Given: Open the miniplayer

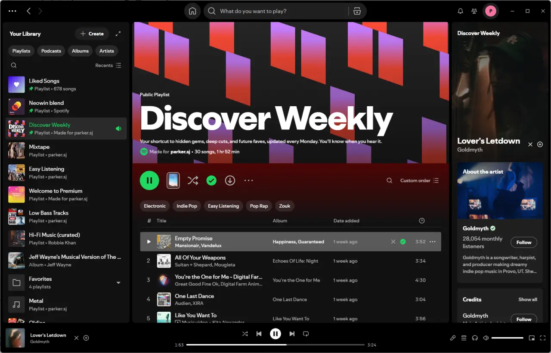Looking at the screenshot, I should click(532, 338).
